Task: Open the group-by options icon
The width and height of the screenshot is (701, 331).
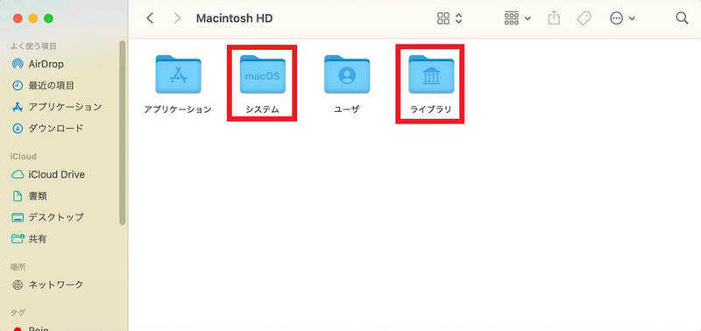Action: tap(512, 18)
